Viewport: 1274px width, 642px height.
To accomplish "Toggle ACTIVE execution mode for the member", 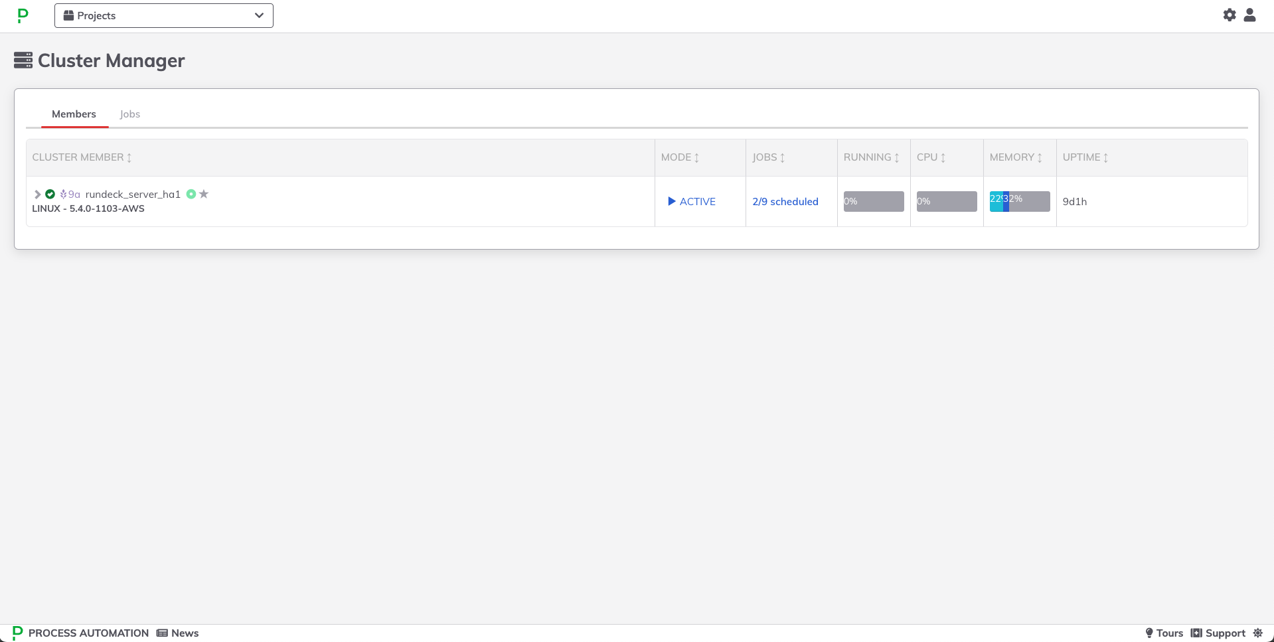I will [x=692, y=202].
